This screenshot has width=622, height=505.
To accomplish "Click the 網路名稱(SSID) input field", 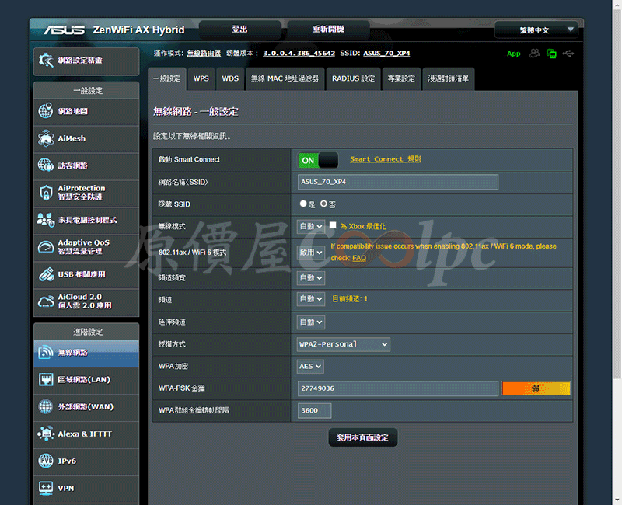I will (x=397, y=182).
